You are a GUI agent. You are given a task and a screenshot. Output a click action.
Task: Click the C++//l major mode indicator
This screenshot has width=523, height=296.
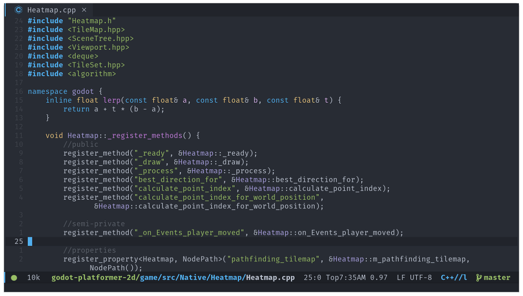(454, 278)
